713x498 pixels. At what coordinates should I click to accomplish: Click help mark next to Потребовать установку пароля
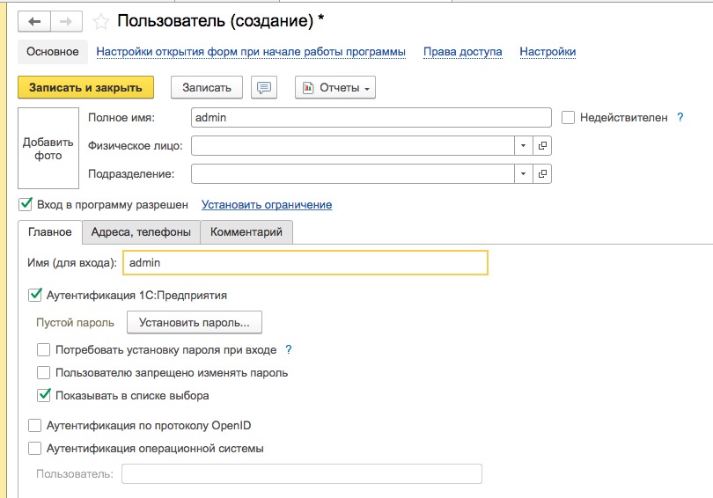(x=289, y=349)
